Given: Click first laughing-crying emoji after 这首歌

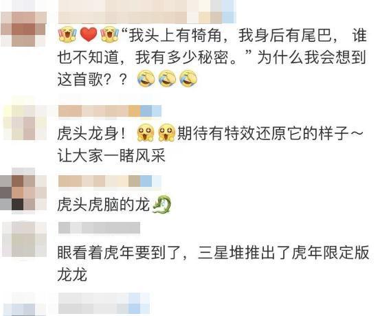Looking at the screenshot, I should pyautogui.click(x=146, y=79).
